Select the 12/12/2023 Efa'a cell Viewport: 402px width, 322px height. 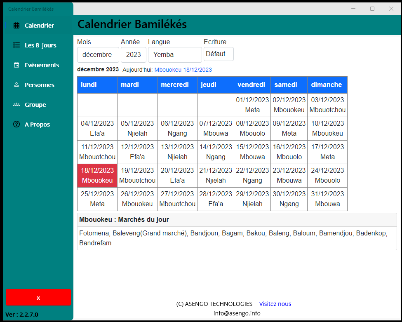pos(137,152)
